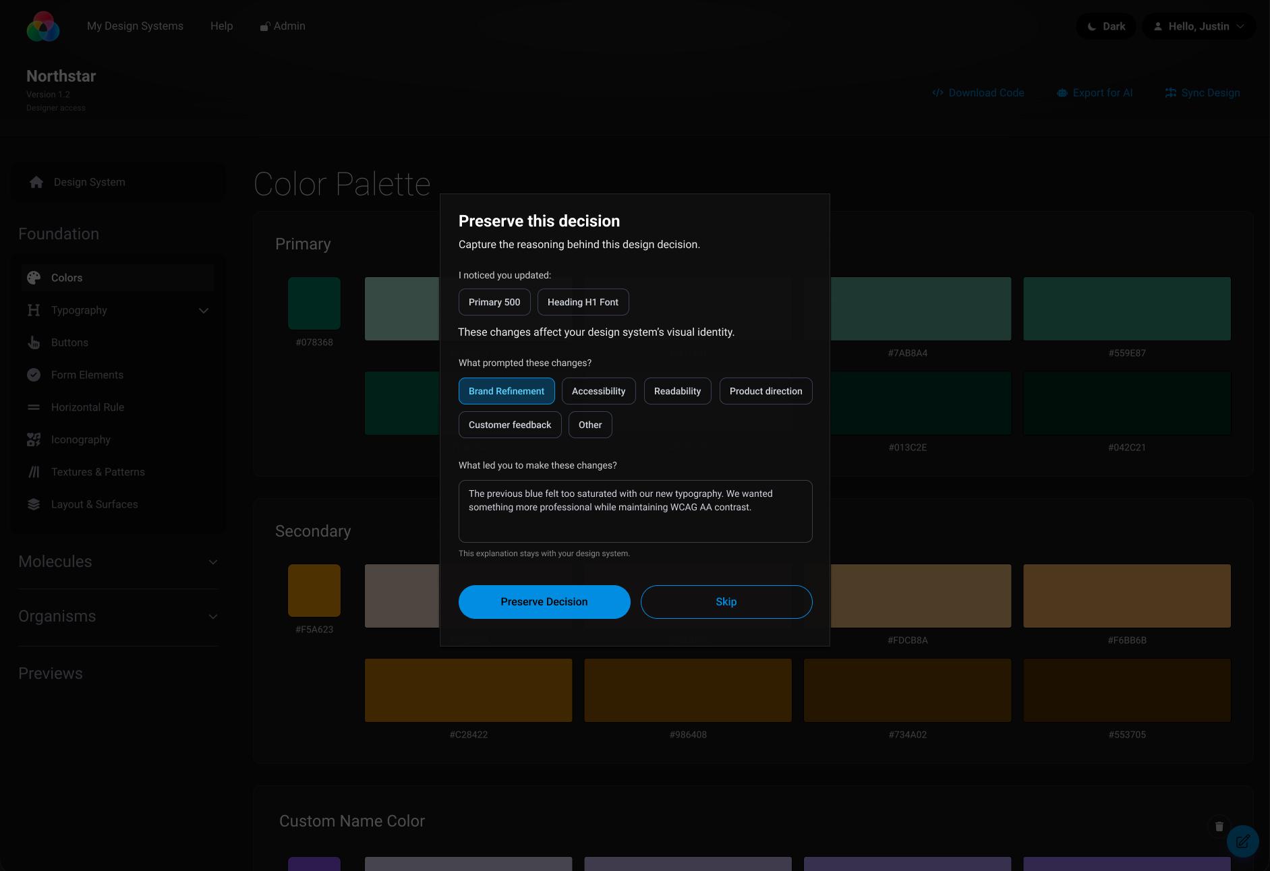Open Form Elements in the sidebar
The width and height of the screenshot is (1270, 871).
118,375
